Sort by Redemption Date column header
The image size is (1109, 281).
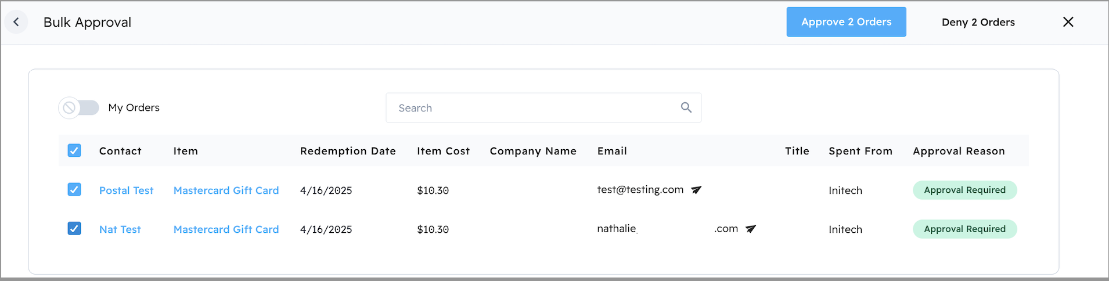click(348, 151)
